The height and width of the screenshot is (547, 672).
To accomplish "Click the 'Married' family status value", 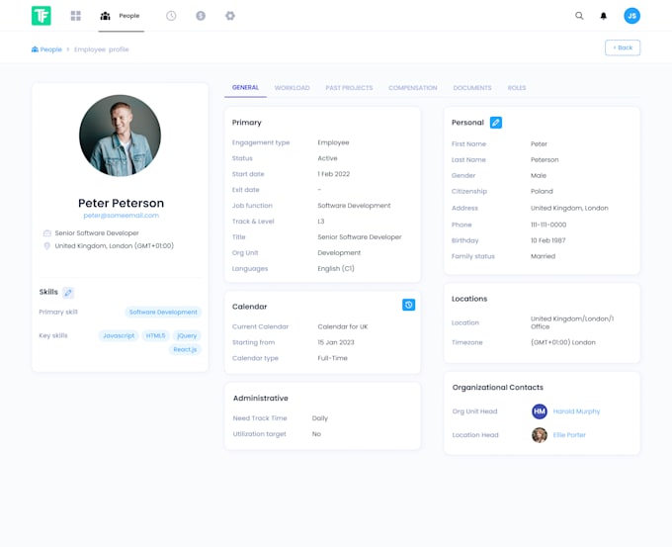I will click(x=543, y=256).
